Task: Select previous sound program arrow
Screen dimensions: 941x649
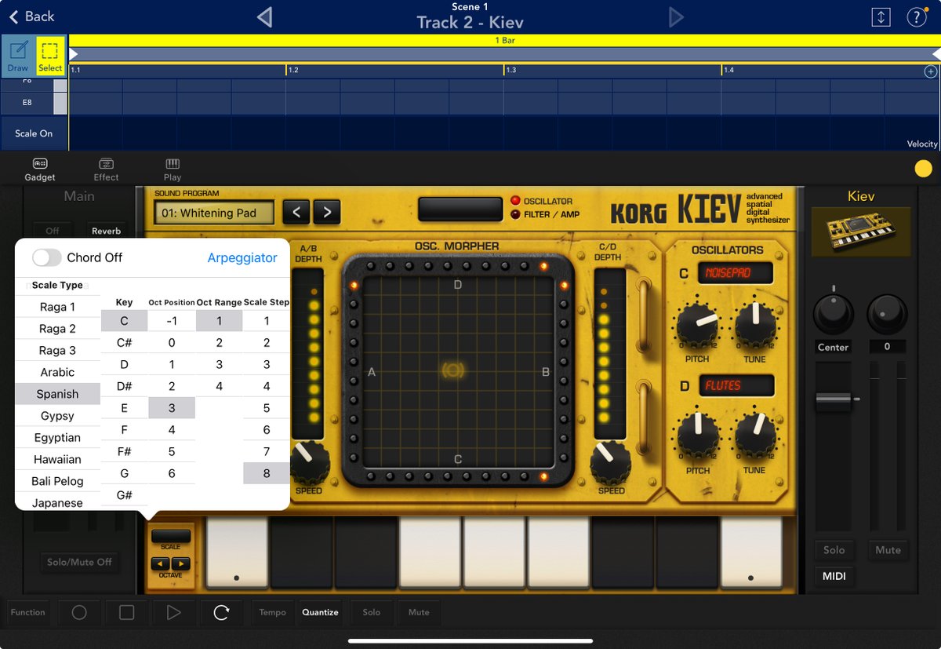Action: pos(296,212)
